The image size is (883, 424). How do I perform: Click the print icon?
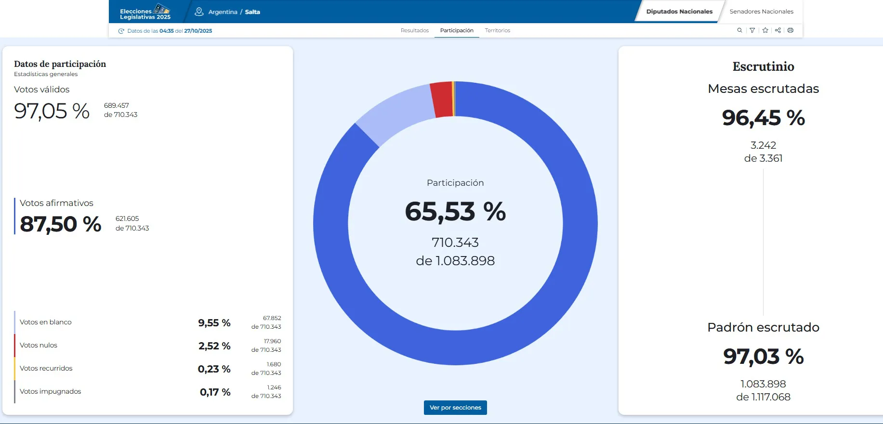790,30
